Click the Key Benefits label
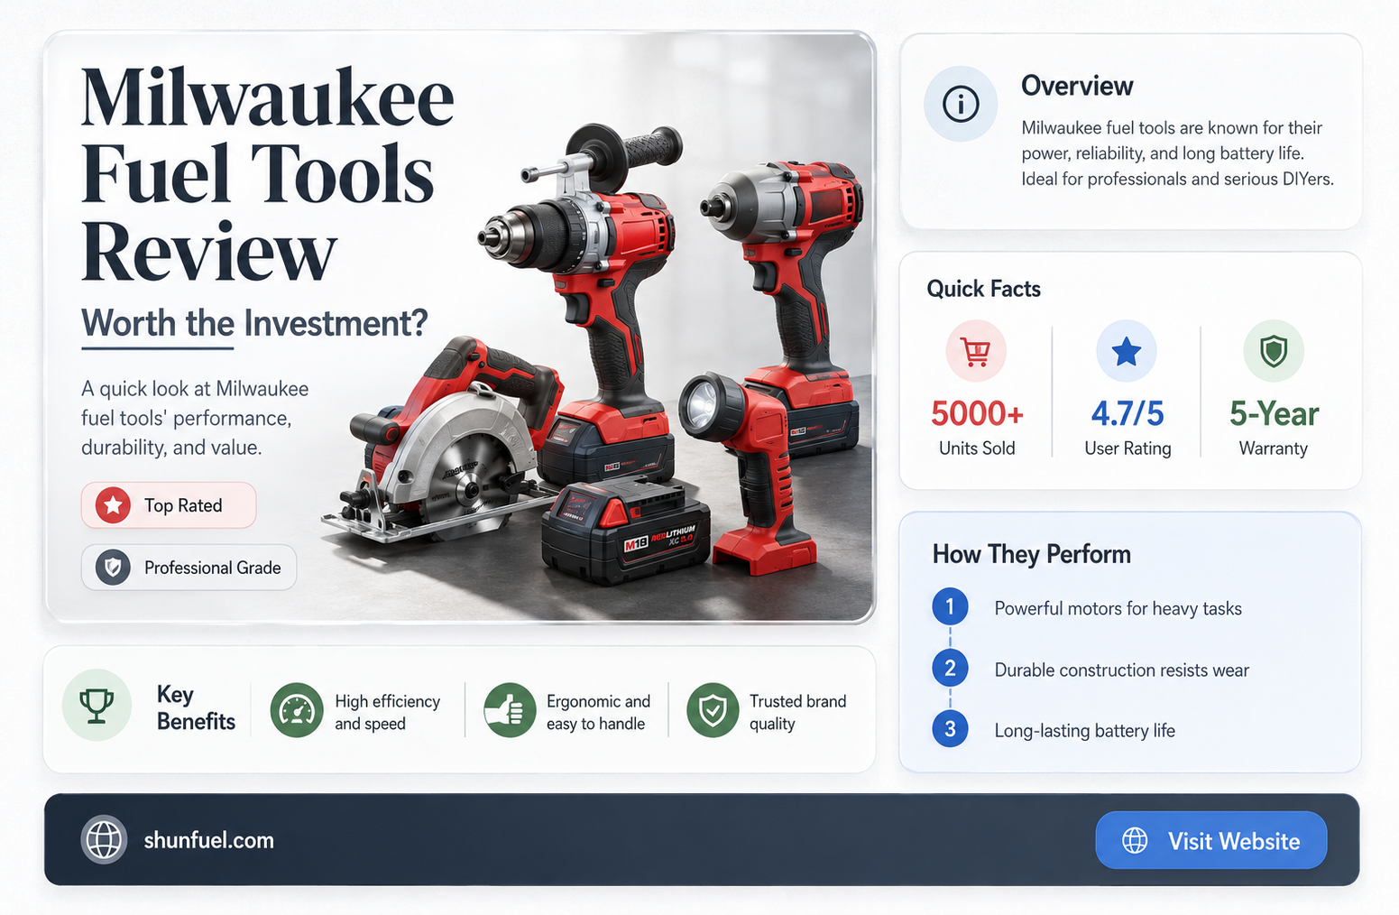 click(196, 707)
